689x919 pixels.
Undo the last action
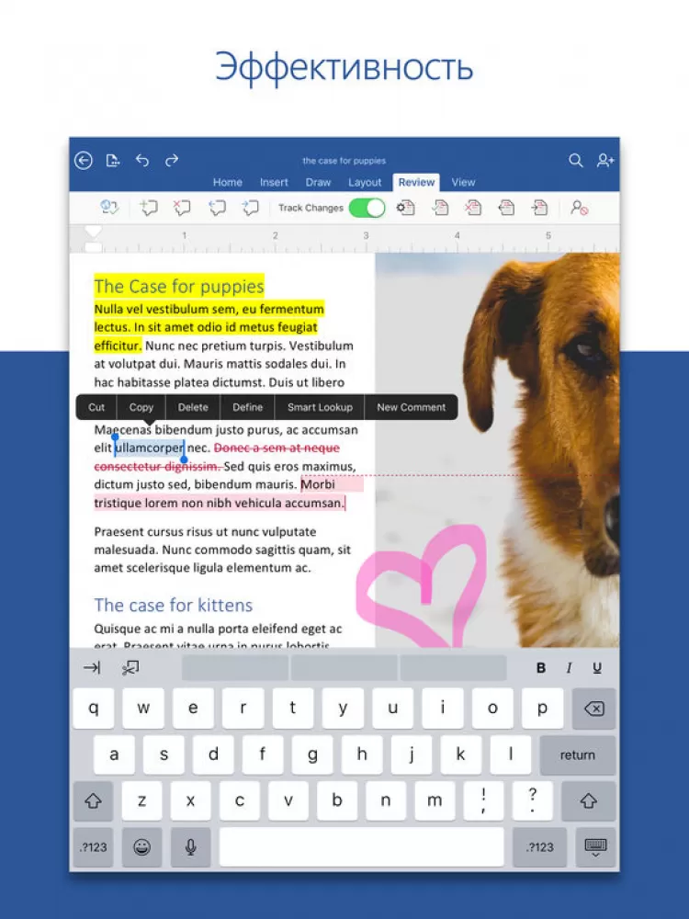click(x=142, y=160)
